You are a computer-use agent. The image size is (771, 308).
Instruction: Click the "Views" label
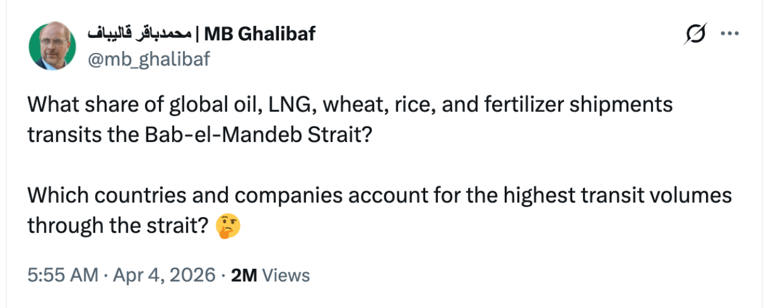click(x=286, y=276)
